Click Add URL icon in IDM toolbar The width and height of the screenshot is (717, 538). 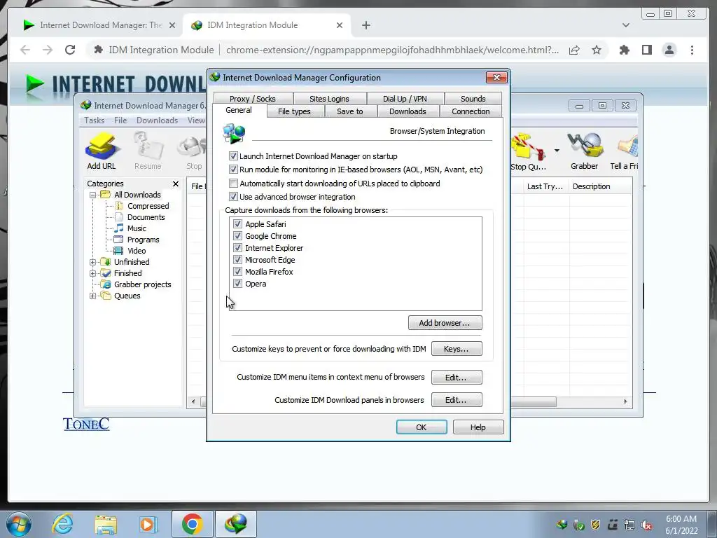tap(102, 151)
